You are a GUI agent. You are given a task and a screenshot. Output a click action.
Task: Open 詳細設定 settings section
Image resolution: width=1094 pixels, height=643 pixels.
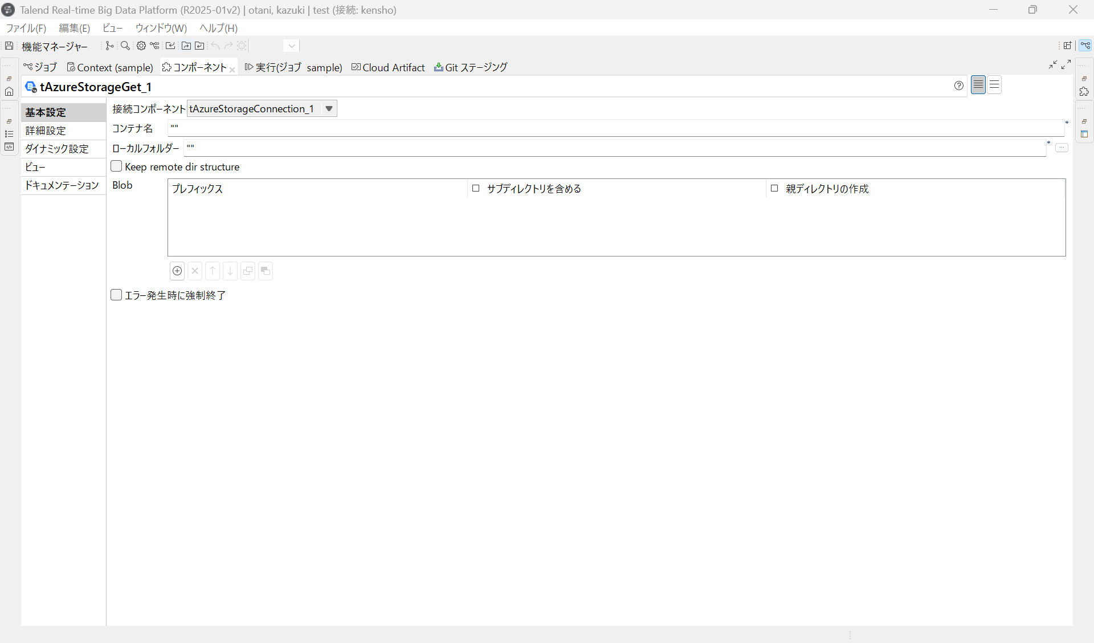[x=46, y=131]
